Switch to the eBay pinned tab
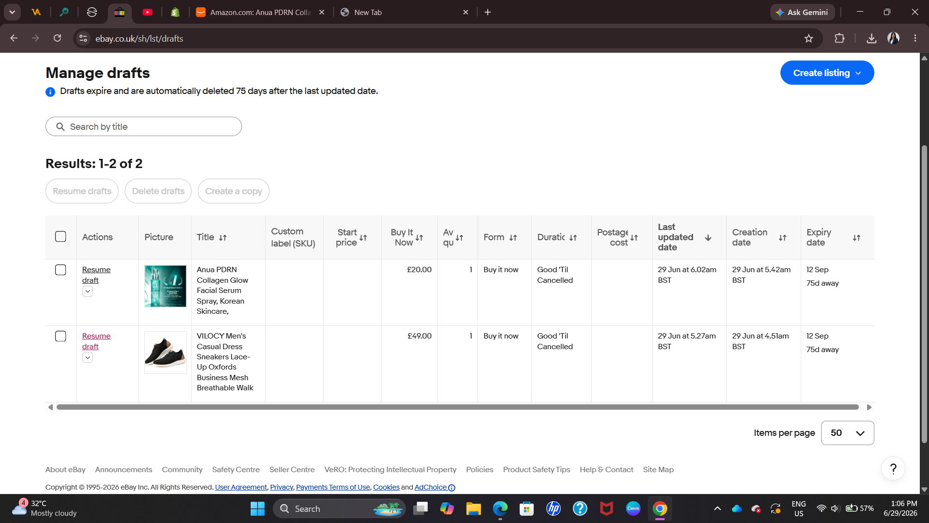929x523 pixels. [x=120, y=12]
